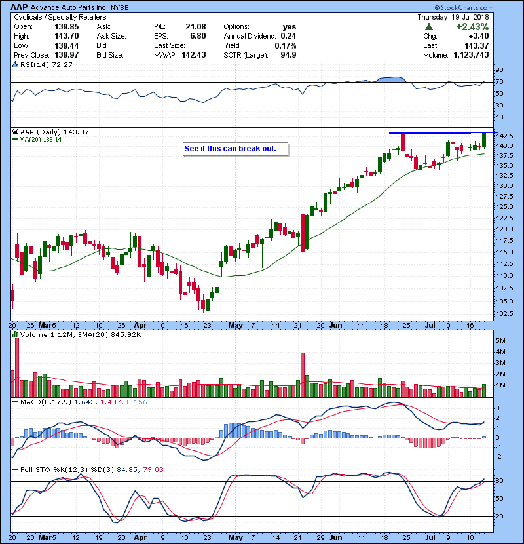Click the SCTR (Large) value 94.9
The width and height of the screenshot is (524, 544).
(289, 55)
